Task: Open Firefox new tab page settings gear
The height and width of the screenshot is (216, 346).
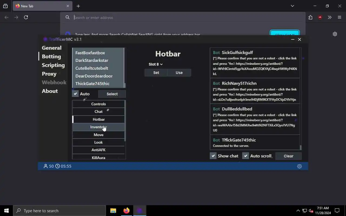Action: pos(335,34)
